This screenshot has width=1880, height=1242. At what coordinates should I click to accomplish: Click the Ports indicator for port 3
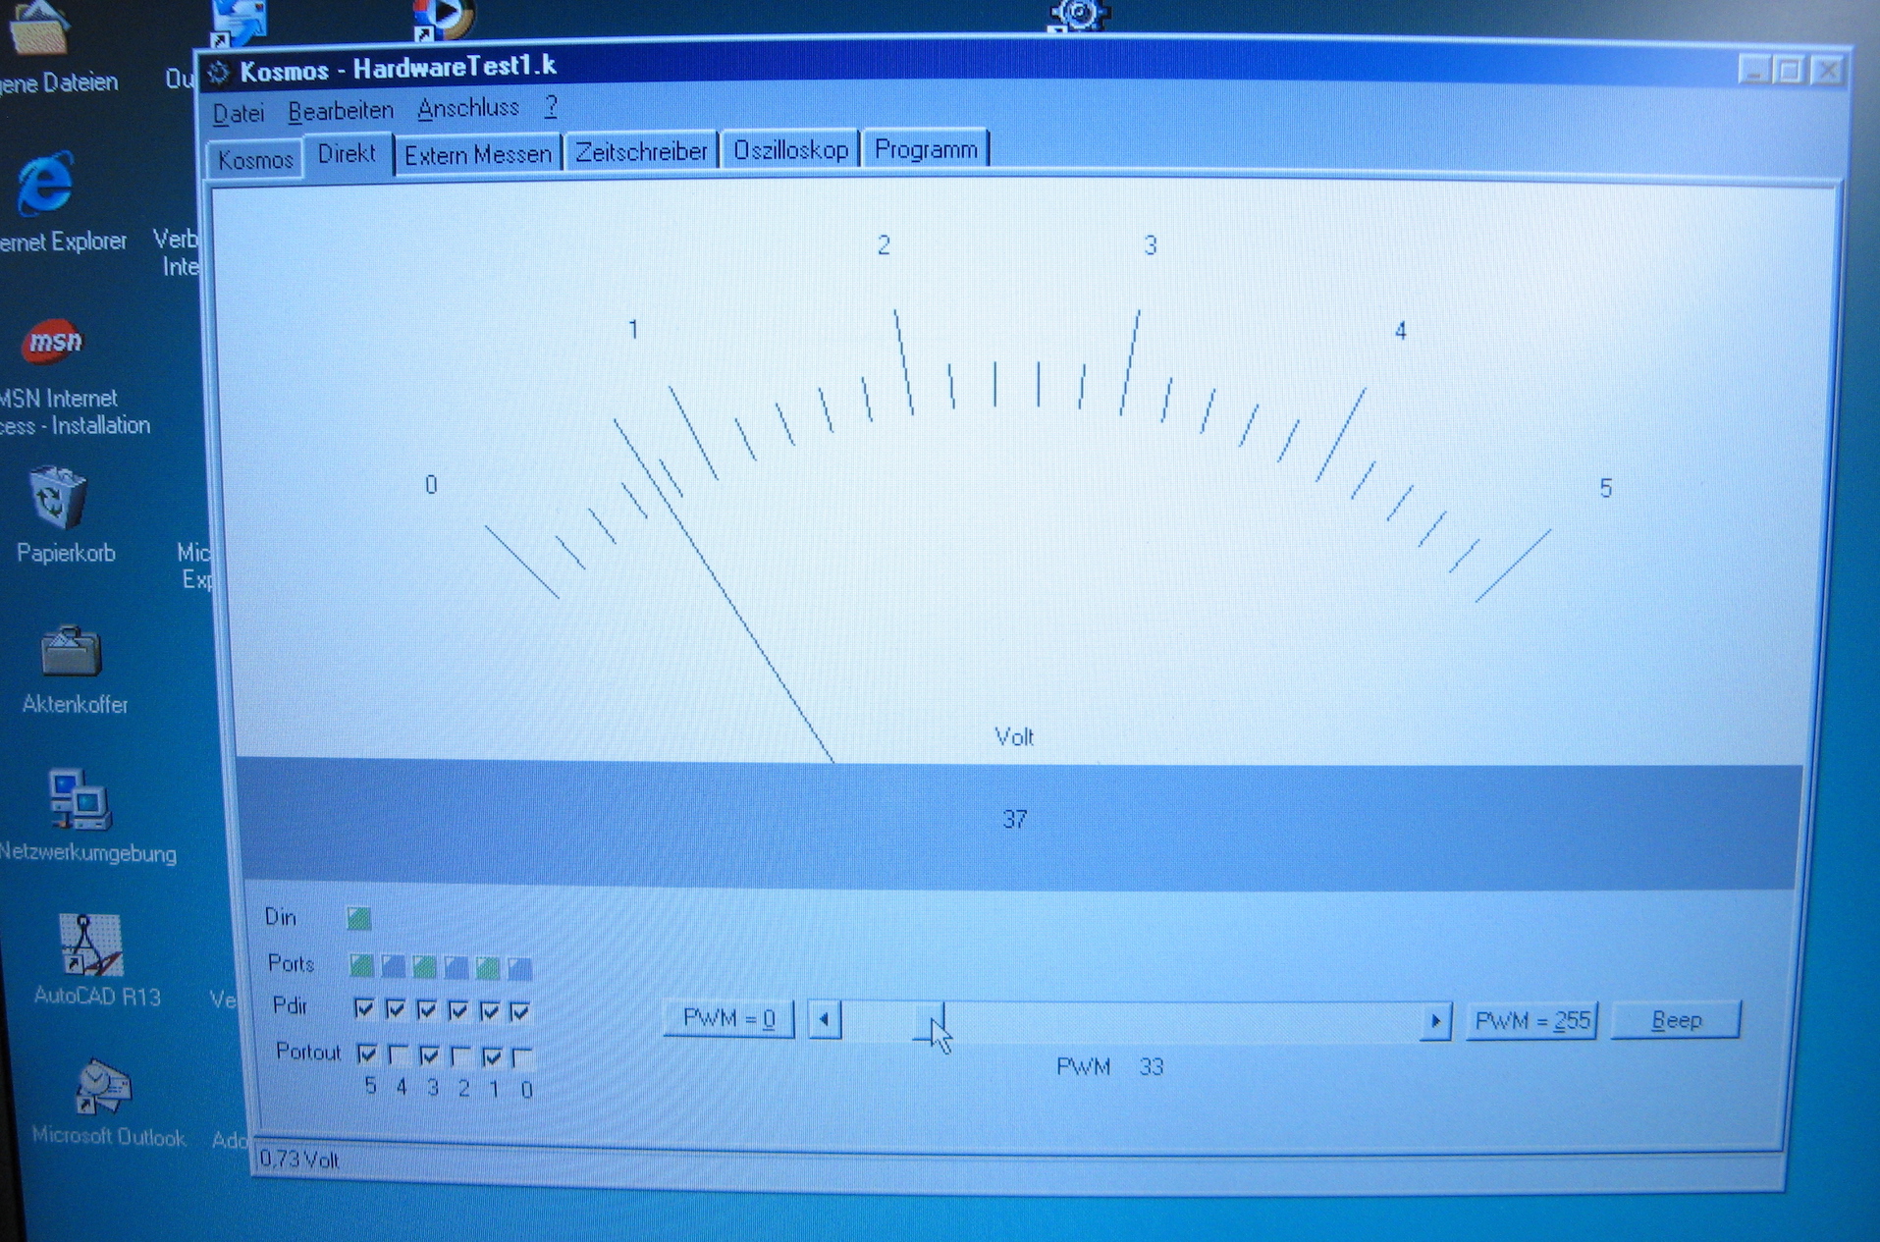pos(424,968)
